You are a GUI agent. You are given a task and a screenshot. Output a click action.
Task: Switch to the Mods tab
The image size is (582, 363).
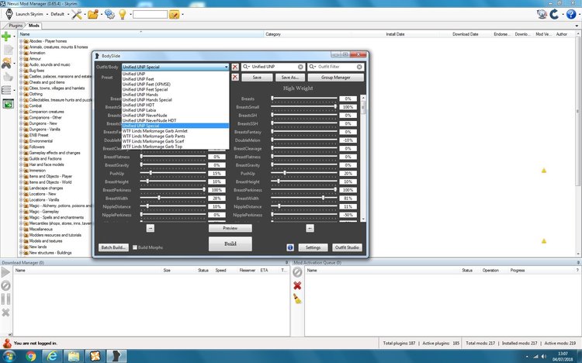[34, 26]
